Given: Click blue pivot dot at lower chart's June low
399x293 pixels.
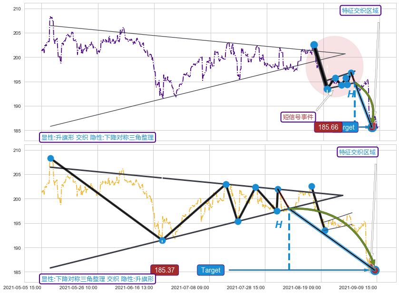Looking at the screenshot, I should pos(162,240).
